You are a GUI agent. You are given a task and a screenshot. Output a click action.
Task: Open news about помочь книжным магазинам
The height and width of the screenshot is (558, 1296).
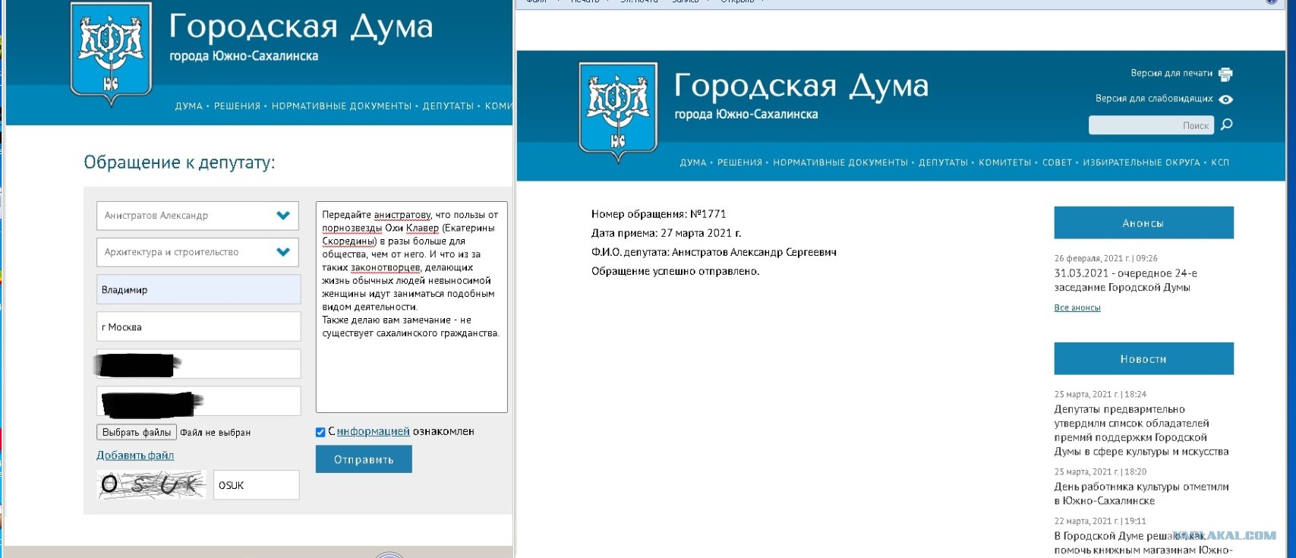1143,543
